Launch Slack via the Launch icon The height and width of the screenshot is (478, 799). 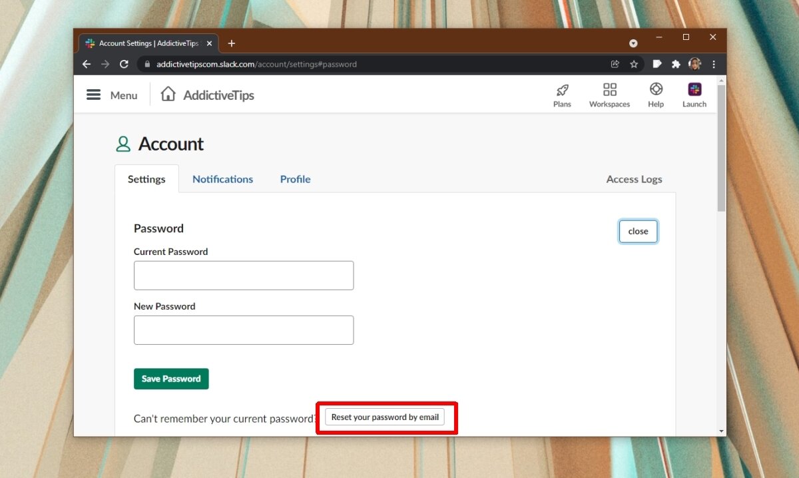pos(694,89)
